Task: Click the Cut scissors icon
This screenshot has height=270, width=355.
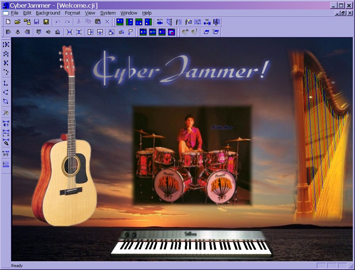Action: (x=79, y=22)
